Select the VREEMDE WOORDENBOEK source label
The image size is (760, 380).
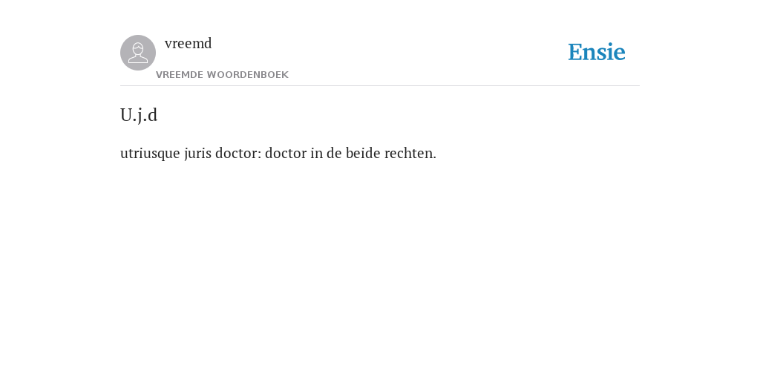(x=222, y=75)
